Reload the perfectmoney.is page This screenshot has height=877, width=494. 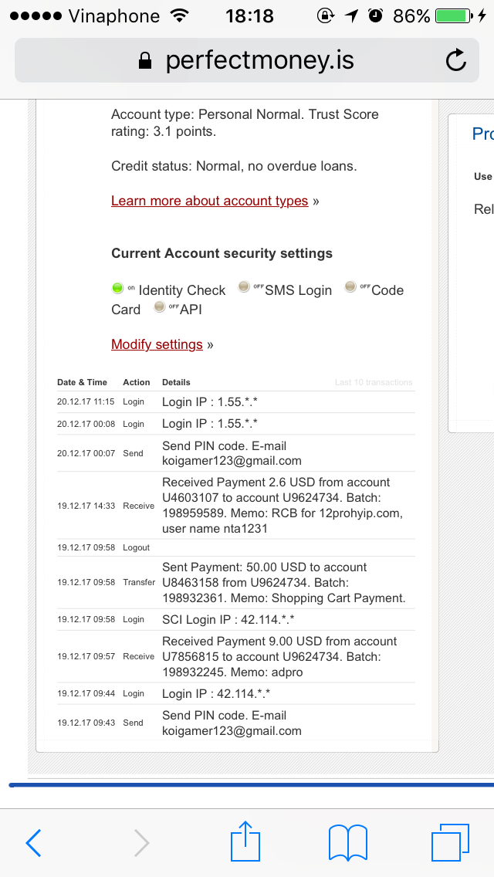click(456, 60)
